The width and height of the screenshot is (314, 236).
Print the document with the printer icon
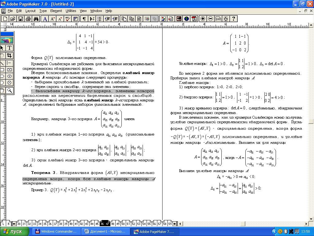pyautogui.click(x=28, y=19)
